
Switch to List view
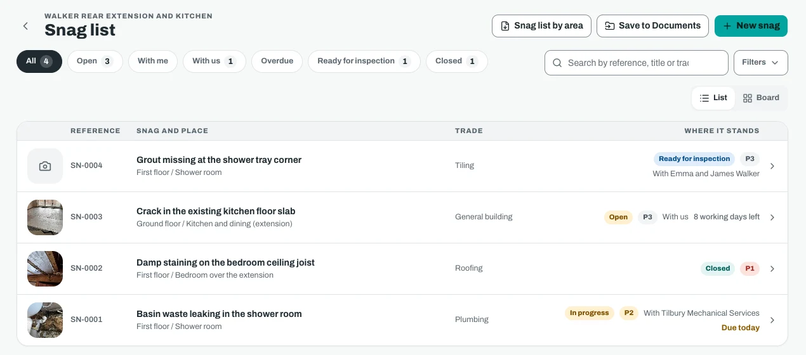713,98
